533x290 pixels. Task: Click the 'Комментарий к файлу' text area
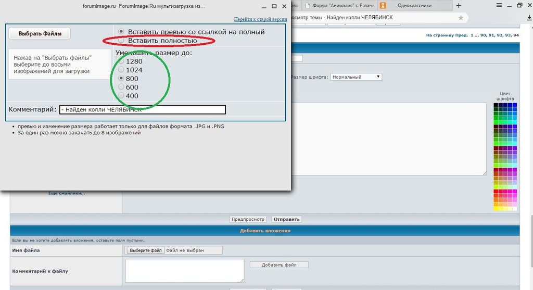click(x=185, y=271)
